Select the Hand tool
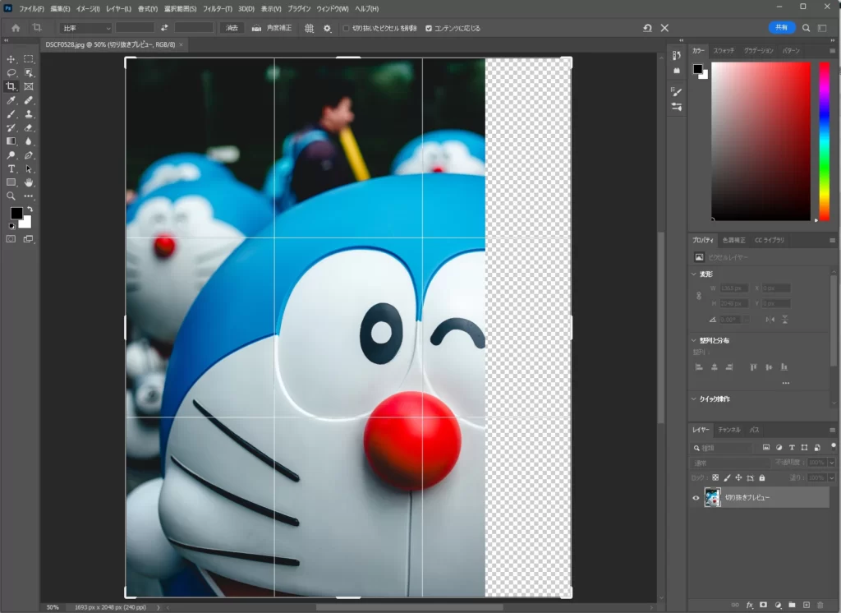The height and width of the screenshot is (613, 841). 29,182
